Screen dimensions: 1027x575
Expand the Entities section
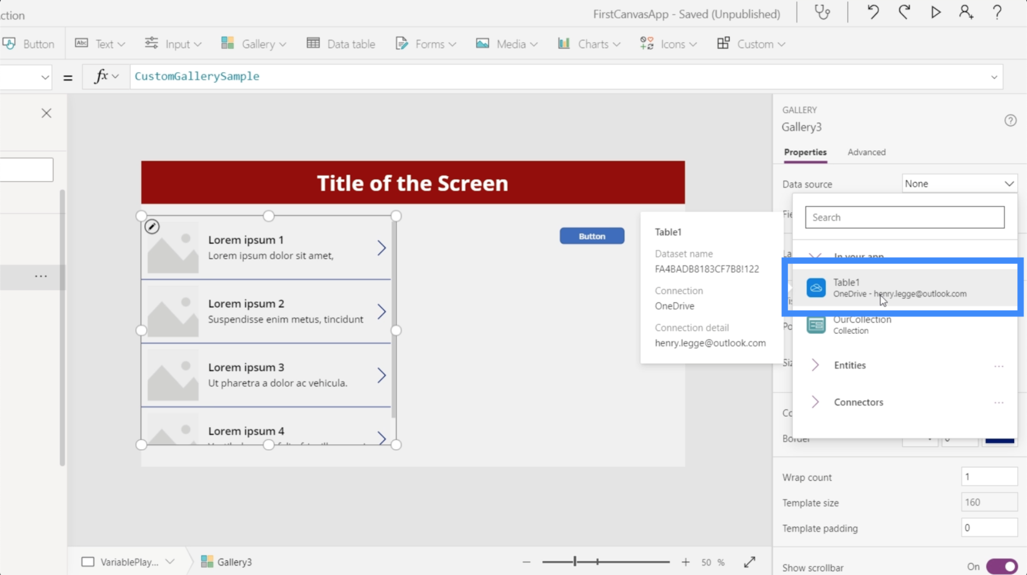pos(815,365)
